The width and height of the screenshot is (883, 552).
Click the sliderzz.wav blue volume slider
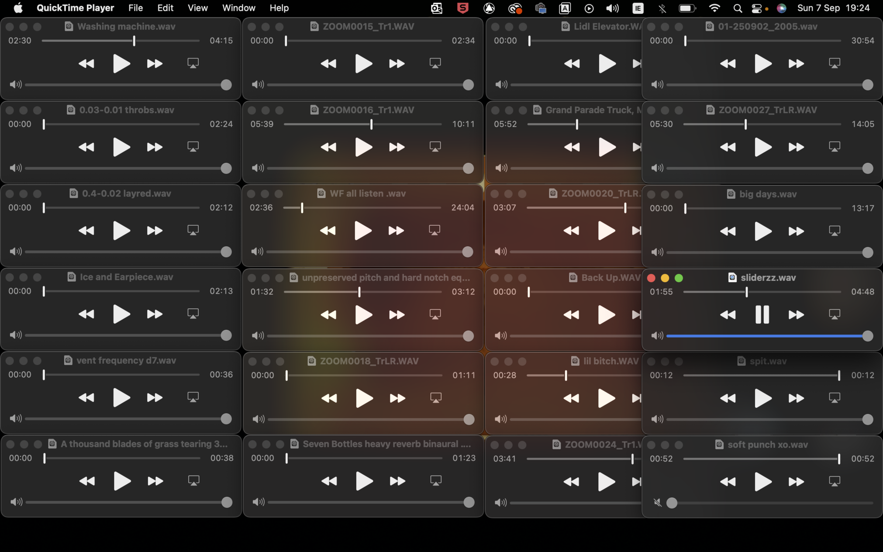(764, 336)
